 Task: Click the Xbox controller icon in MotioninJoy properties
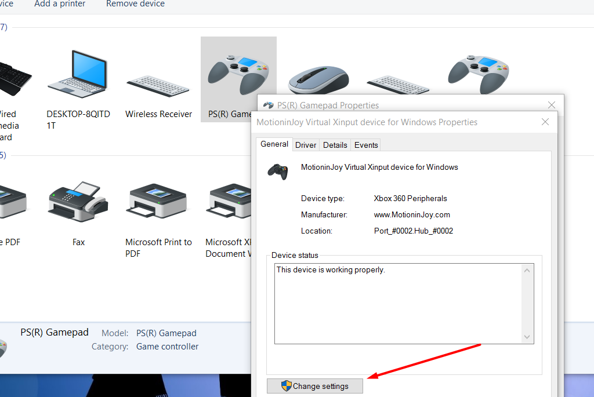click(278, 172)
